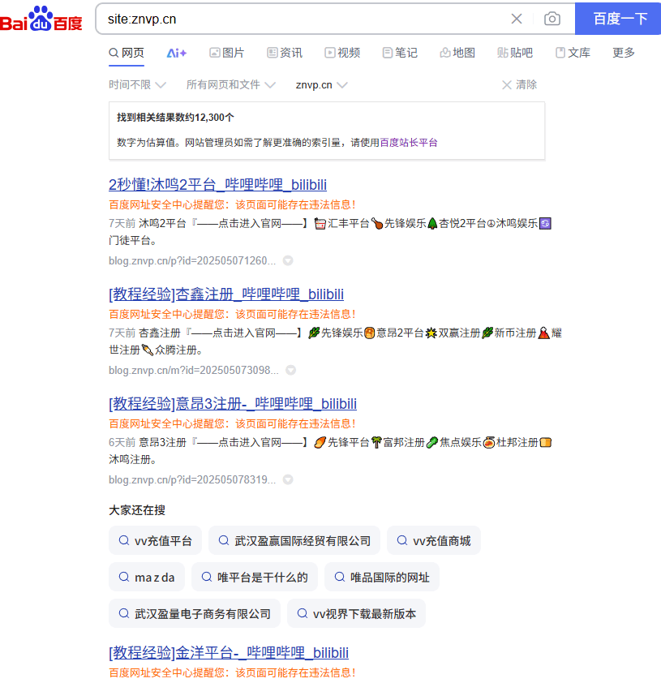The image size is (661, 683).
Task: Open the AI+ tab
Action: (177, 54)
